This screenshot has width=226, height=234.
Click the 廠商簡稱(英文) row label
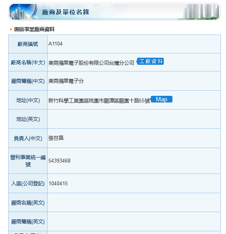(x=28, y=221)
